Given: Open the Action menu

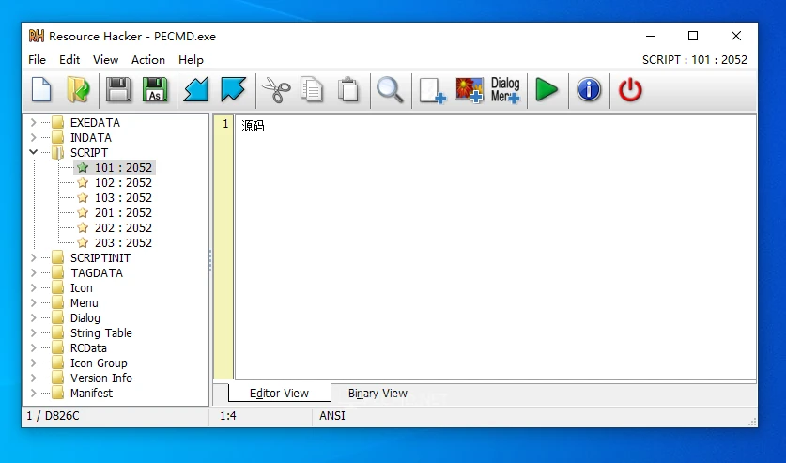Looking at the screenshot, I should point(147,59).
